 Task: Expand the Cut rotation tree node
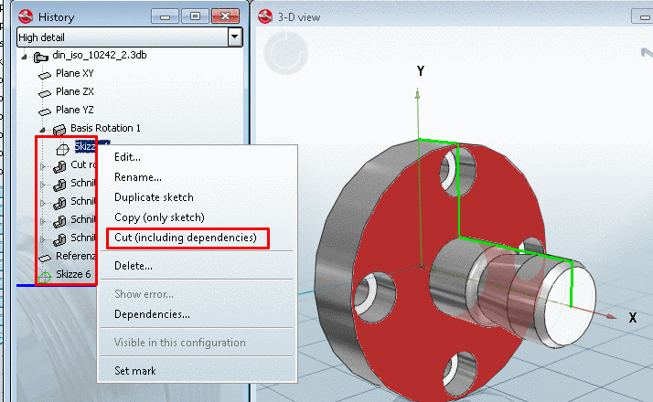pos(42,166)
